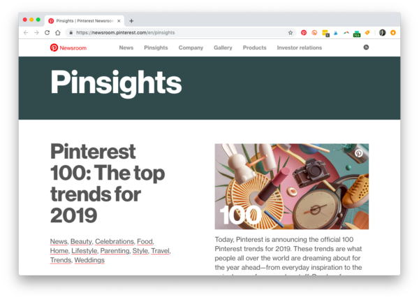Go back with the browser back arrow
Screen dimensions: 419x300
26,33
